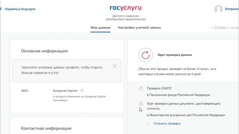Click the Контактная информация heading

click(x=46, y=128)
